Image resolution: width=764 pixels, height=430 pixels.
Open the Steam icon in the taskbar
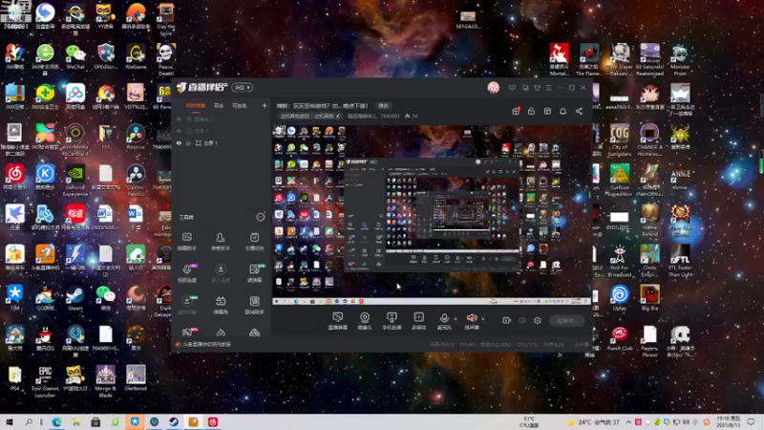pyautogui.click(x=174, y=422)
